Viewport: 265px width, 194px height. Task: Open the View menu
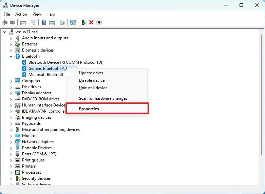pos(37,14)
